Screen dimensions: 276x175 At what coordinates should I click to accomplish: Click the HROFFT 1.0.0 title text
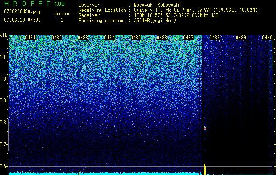34,3
